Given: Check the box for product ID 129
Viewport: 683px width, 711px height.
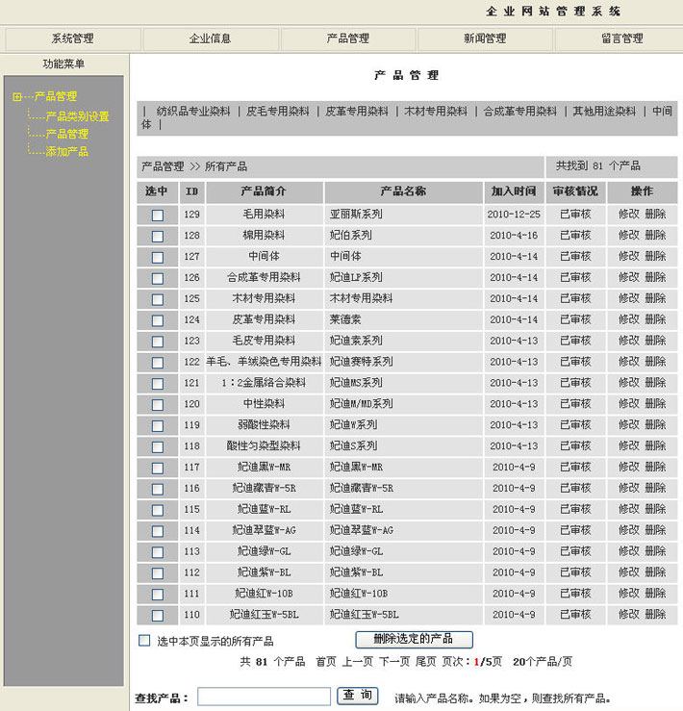Looking at the screenshot, I should (157, 215).
